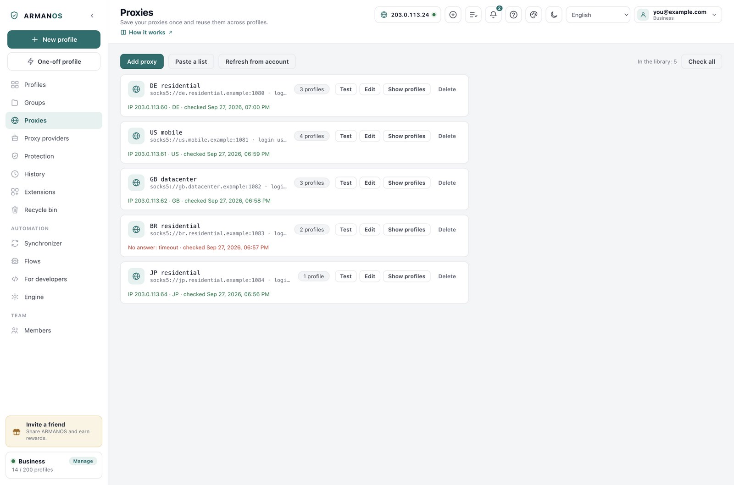Open the help question mark icon

[513, 15]
